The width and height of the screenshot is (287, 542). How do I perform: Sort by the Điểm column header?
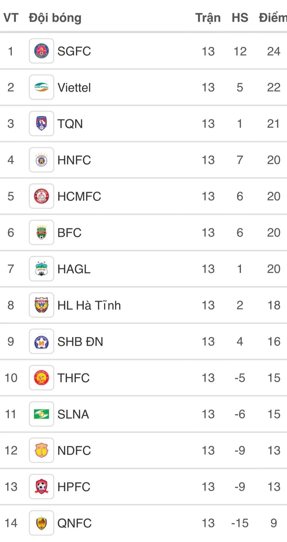pos(273,18)
